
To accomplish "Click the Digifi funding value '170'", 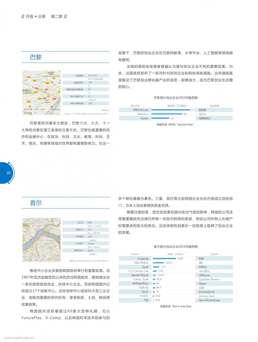I will [x=163, y=267].
